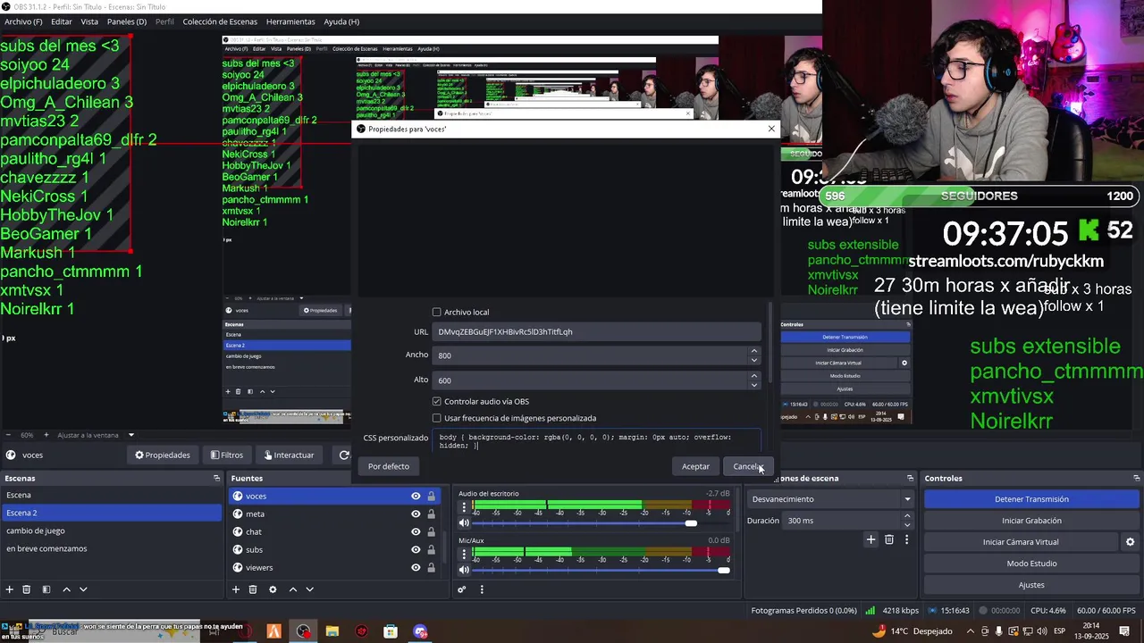The image size is (1144, 643).
Task: Hide the meta source
Action: pyautogui.click(x=416, y=514)
